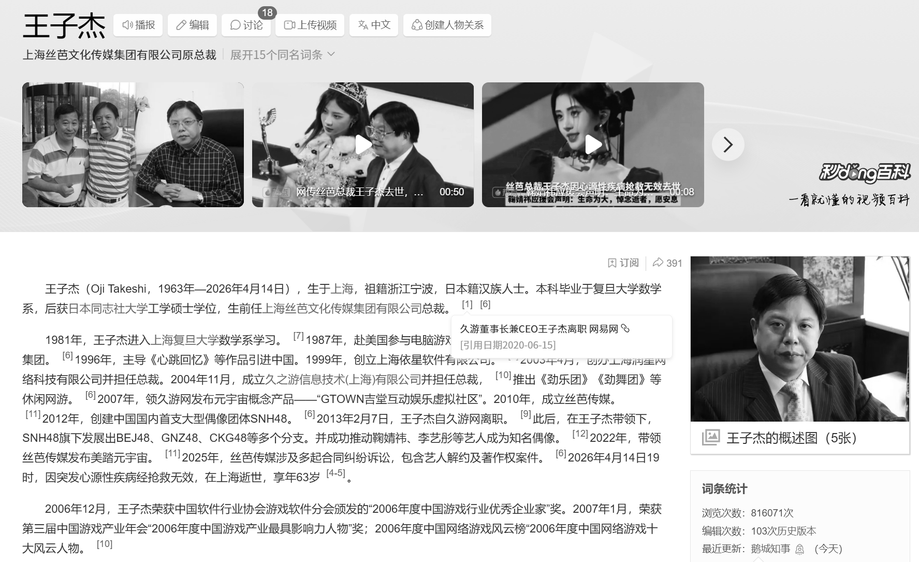The image size is (919, 562).
Task: Click the link icon in citation tooltip
Action: point(625,328)
